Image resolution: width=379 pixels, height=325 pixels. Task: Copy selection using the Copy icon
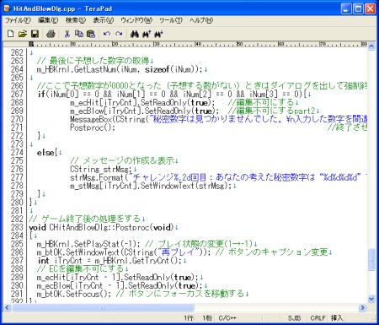(79, 34)
